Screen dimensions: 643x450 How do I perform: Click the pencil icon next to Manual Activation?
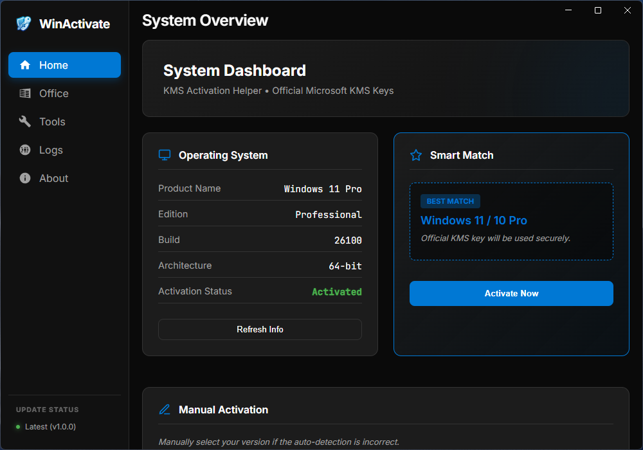click(165, 409)
